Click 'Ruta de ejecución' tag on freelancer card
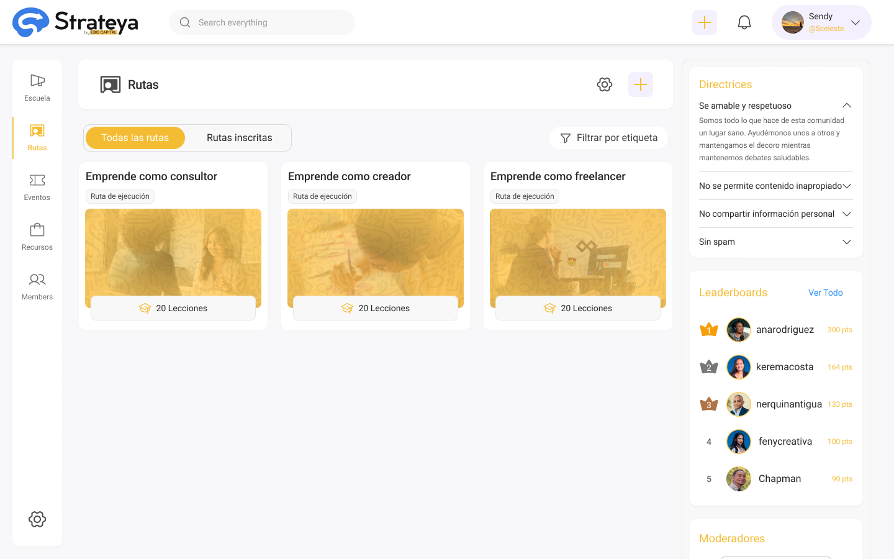This screenshot has height=559, width=894. click(525, 196)
